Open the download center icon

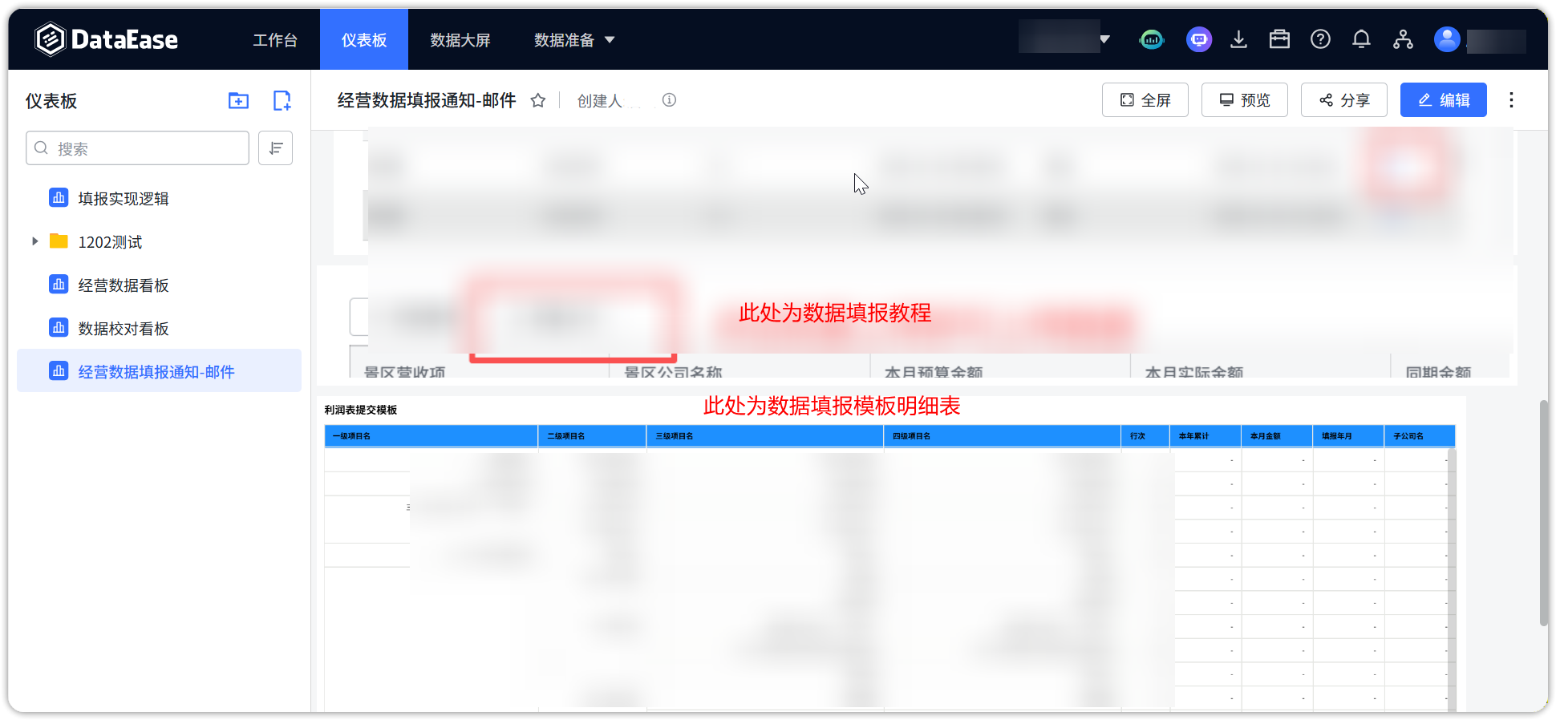pyautogui.click(x=1238, y=39)
